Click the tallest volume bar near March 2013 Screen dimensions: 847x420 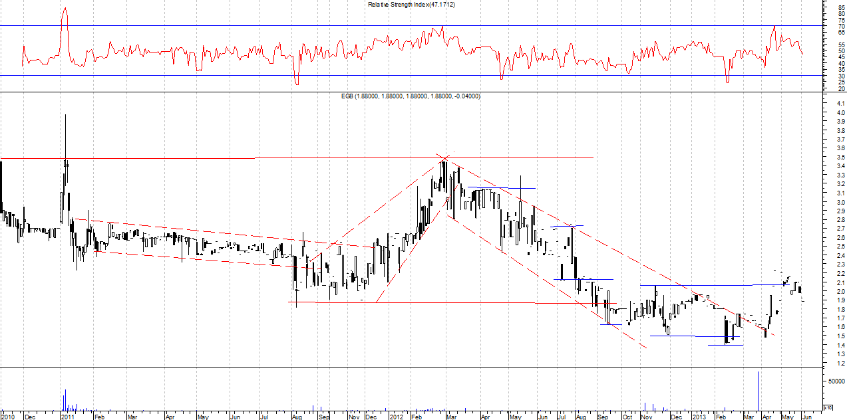click(758, 392)
